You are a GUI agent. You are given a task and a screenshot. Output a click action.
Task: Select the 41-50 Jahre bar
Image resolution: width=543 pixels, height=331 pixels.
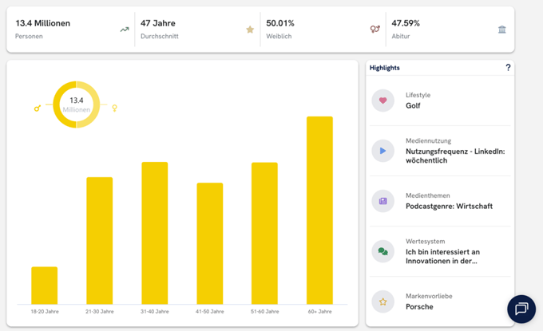(x=210, y=243)
